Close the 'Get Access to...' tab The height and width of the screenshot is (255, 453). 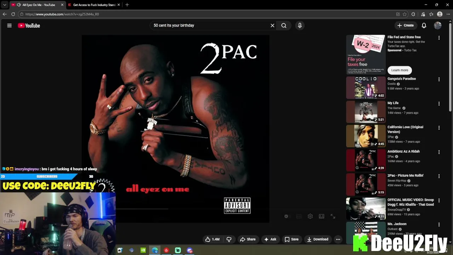[119, 5]
